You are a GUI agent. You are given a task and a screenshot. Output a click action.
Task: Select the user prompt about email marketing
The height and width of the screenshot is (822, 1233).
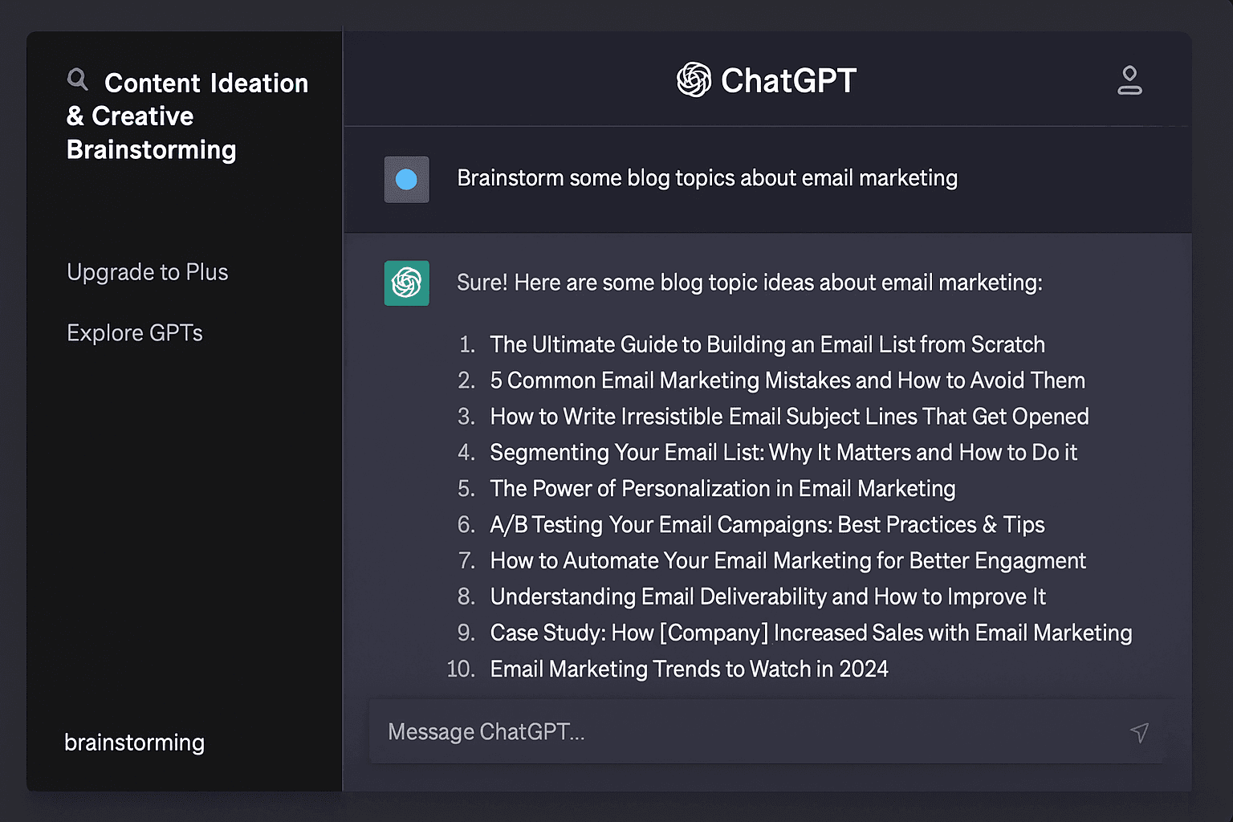(707, 178)
